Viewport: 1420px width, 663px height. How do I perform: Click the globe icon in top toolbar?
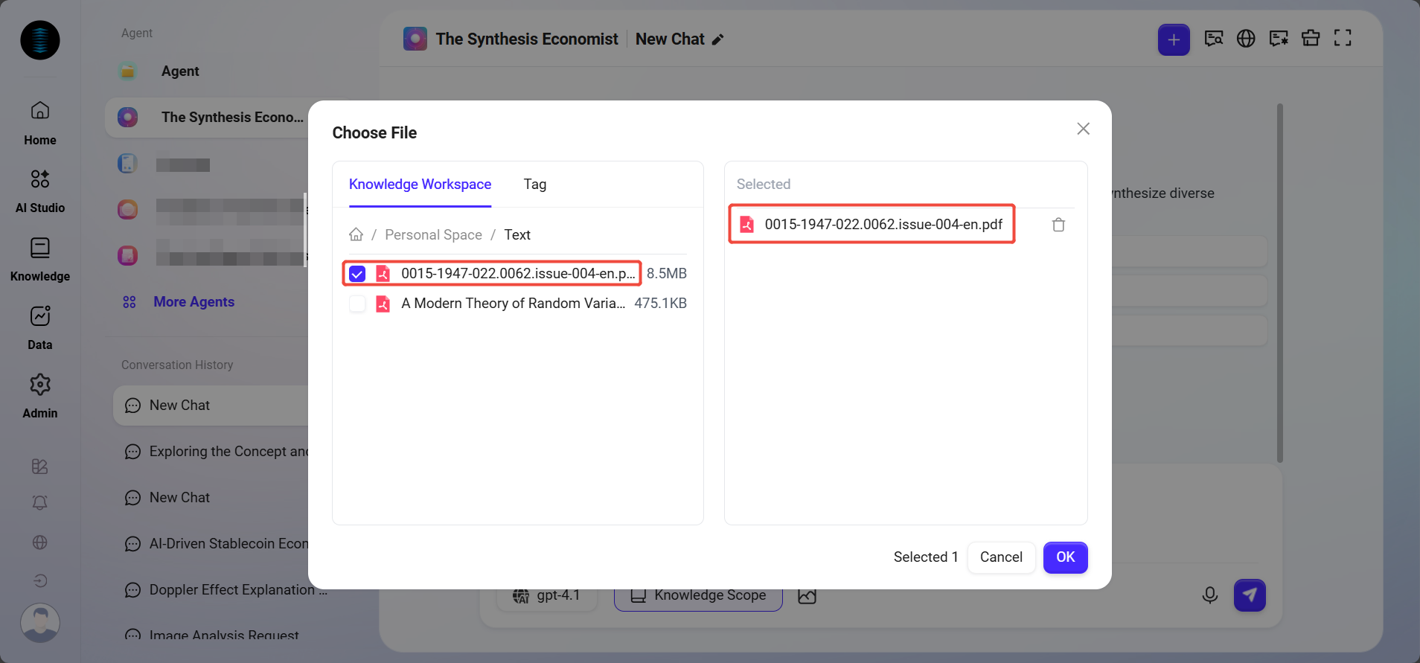click(x=1246, y=39)
